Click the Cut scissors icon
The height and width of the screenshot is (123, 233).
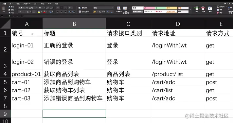pyautogui.click(x=9, y=7)
